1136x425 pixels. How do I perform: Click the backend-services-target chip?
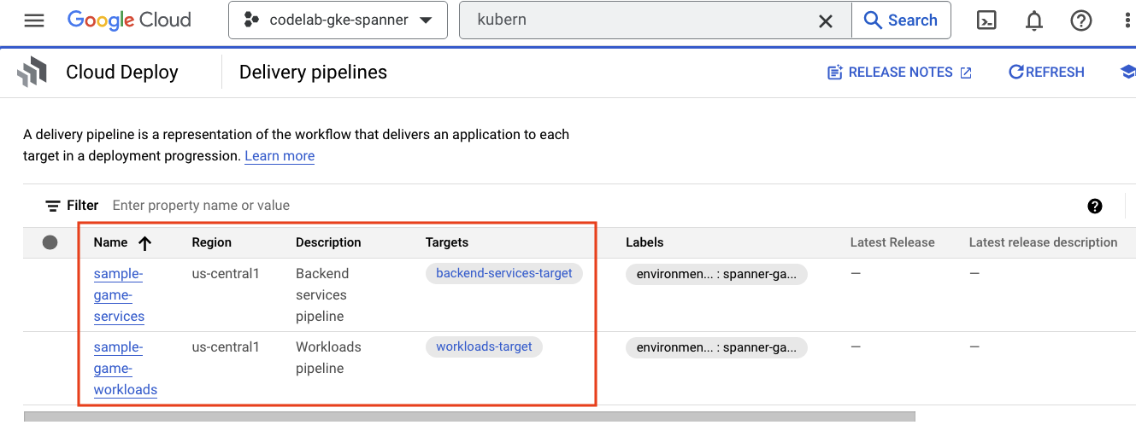[504, 273]
